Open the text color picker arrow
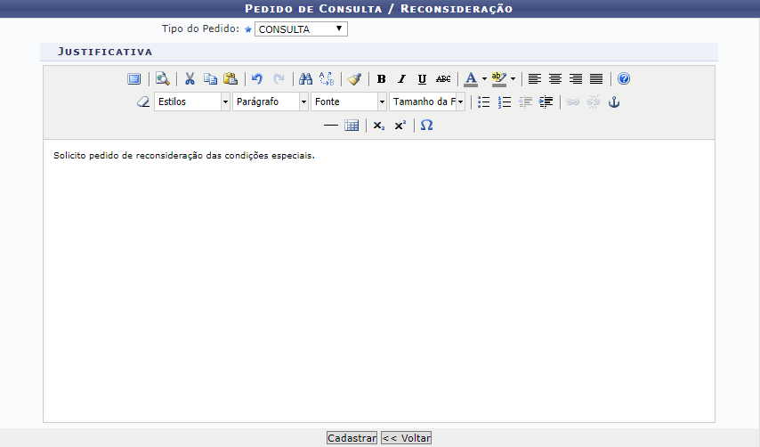This screenshot has height=447, width=760. (x=484, y=79)
